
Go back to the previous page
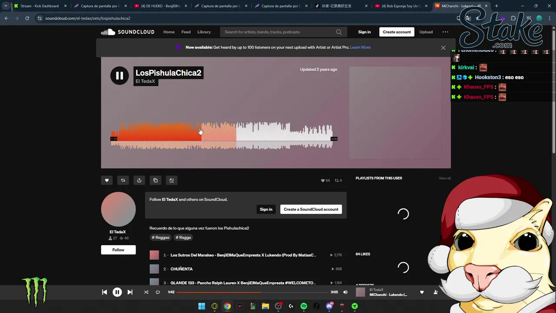(6, 18)
